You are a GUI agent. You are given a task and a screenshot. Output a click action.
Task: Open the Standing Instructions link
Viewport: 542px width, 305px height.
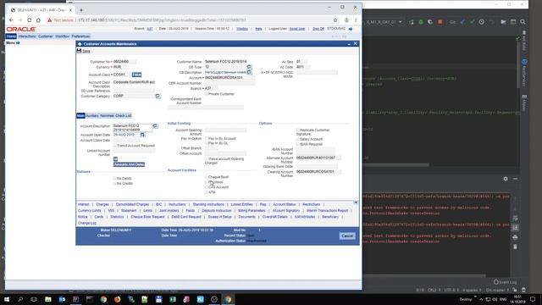pos(208,204)
